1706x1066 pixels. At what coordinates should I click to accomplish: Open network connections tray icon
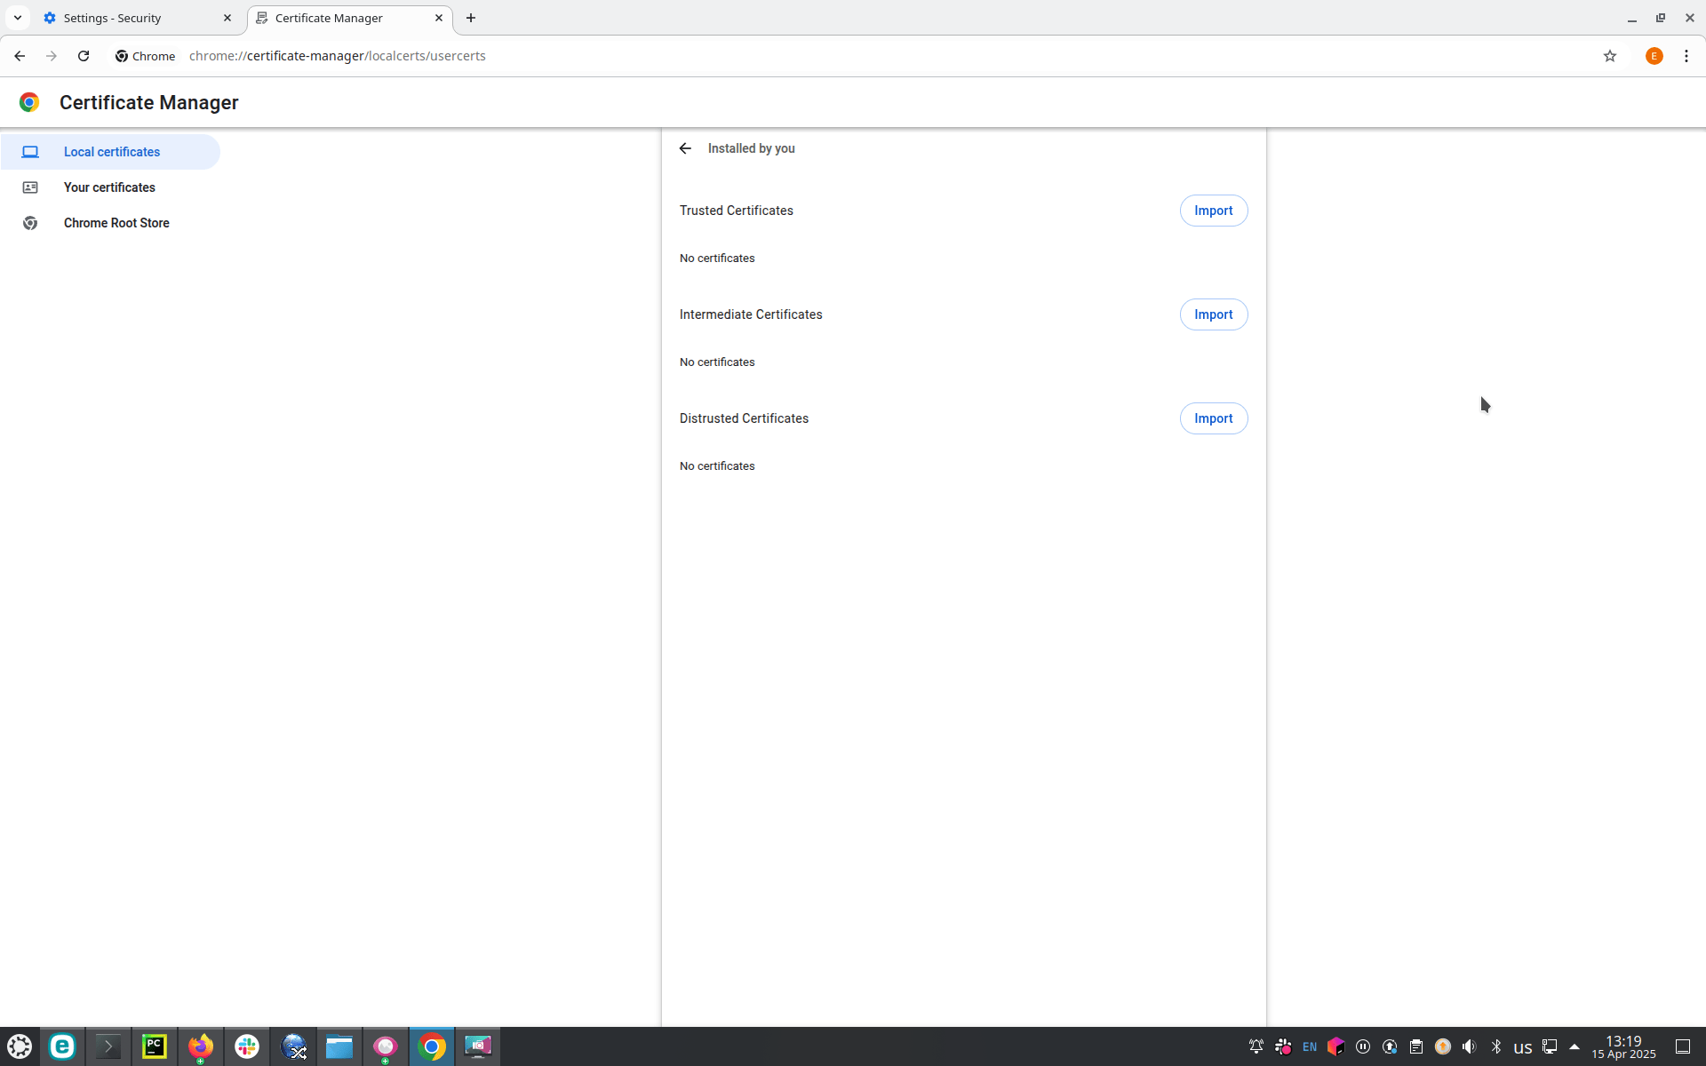[x=1550, y=1046]
